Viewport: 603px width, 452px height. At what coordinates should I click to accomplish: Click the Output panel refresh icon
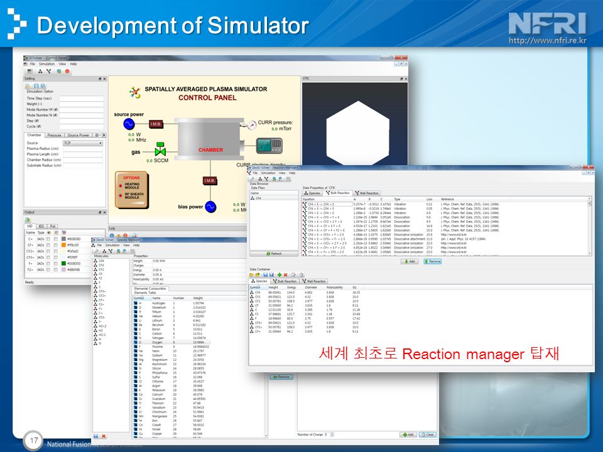click(28, 220)
